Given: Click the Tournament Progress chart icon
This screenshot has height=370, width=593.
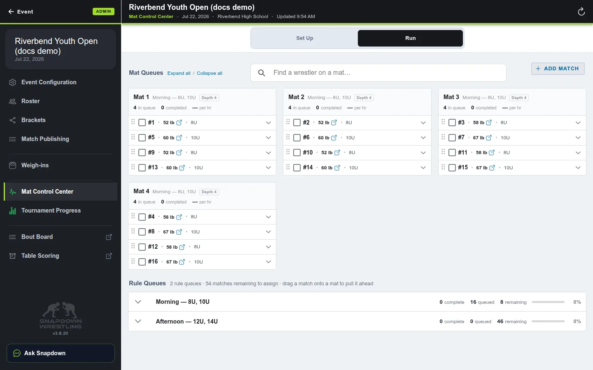Looking at the screenshot, I should [x=13, y=210].
